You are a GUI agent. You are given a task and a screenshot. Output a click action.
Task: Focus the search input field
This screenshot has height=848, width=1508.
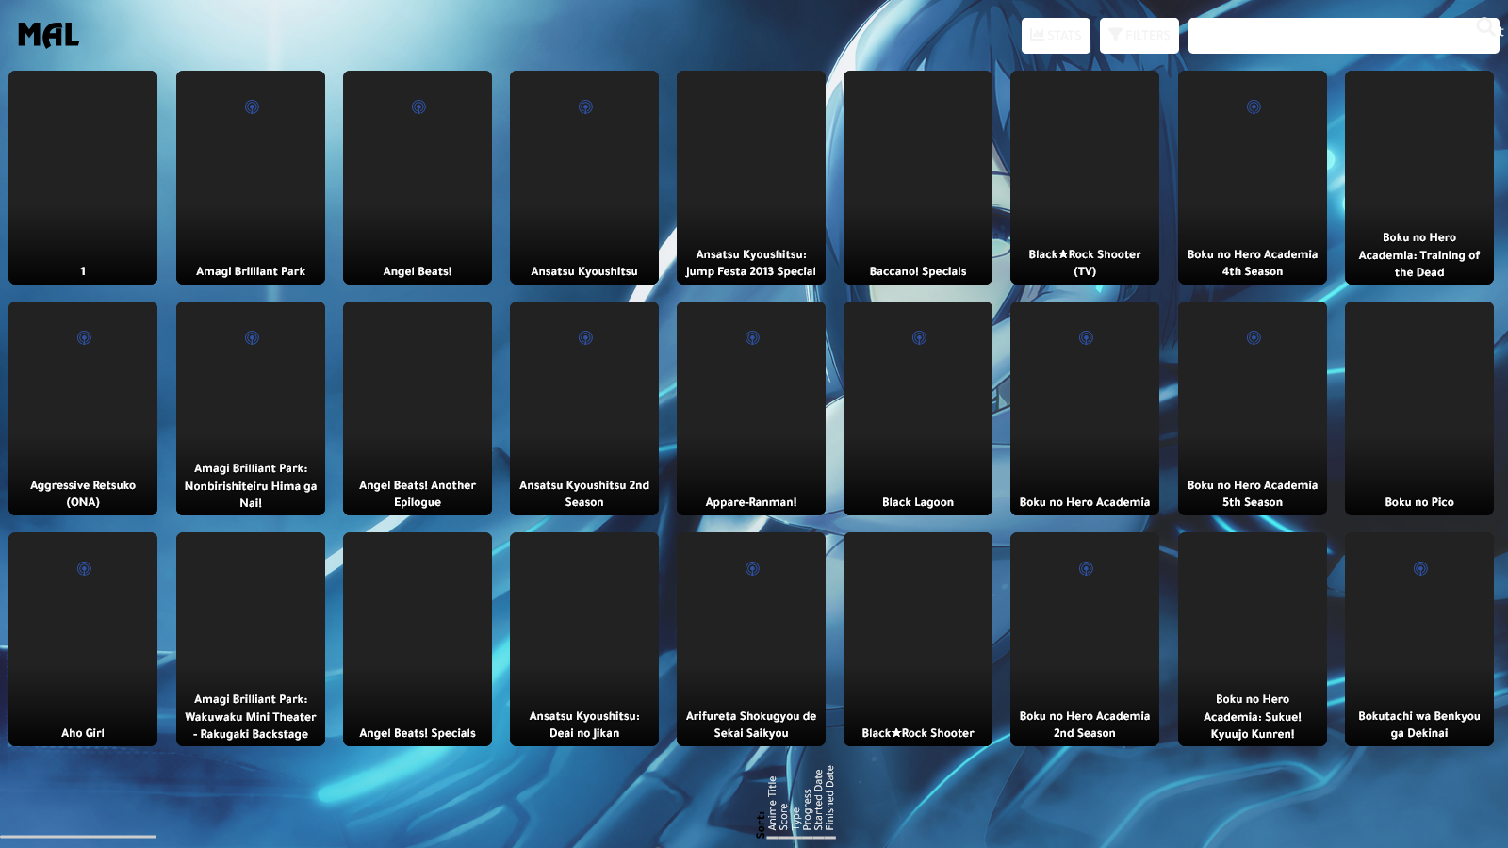(1329, 36)
